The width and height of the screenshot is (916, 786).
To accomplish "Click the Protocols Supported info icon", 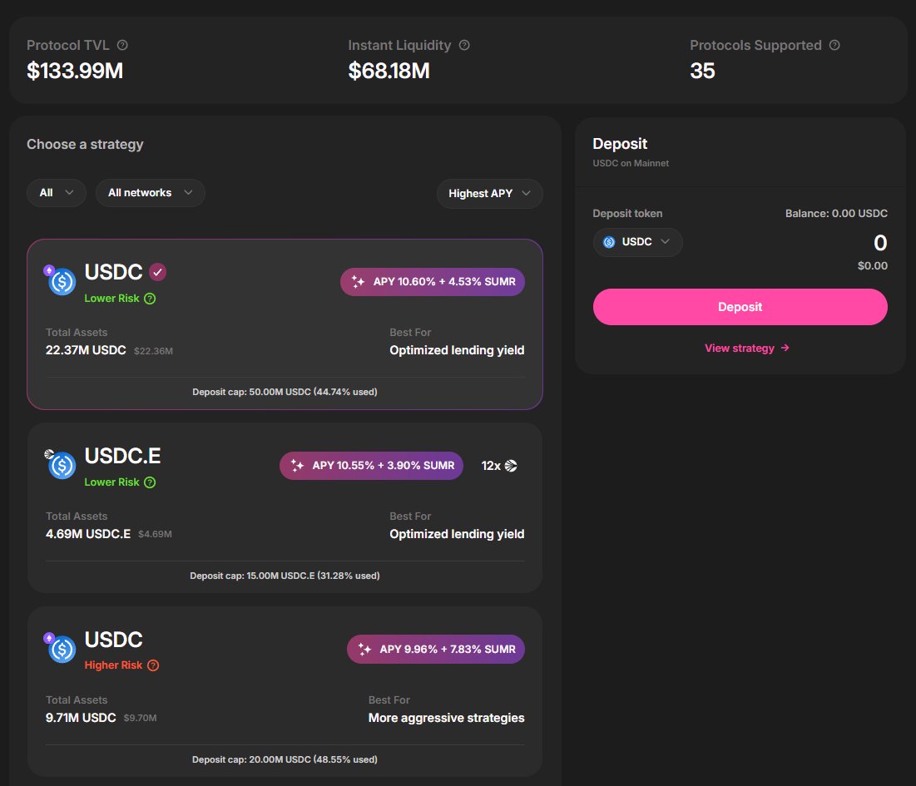I will coord(834,45).
